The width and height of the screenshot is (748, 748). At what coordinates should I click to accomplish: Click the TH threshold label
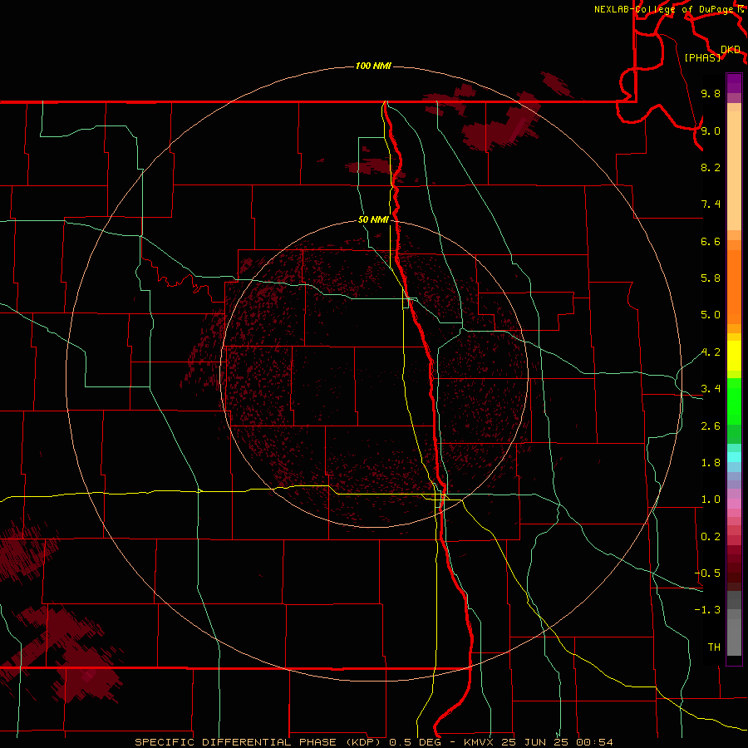tap(714, 647)
